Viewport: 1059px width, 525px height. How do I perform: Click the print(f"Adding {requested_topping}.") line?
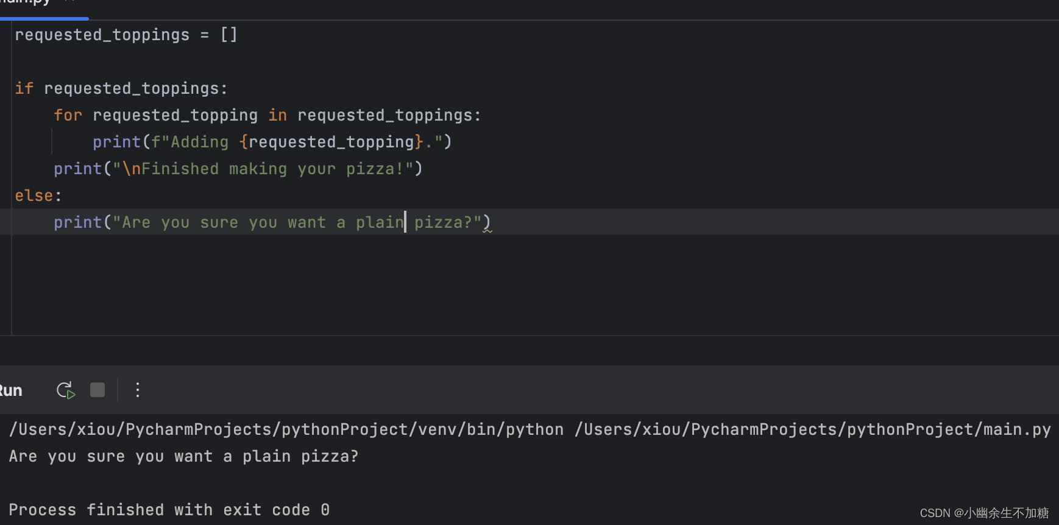(272, 142)
